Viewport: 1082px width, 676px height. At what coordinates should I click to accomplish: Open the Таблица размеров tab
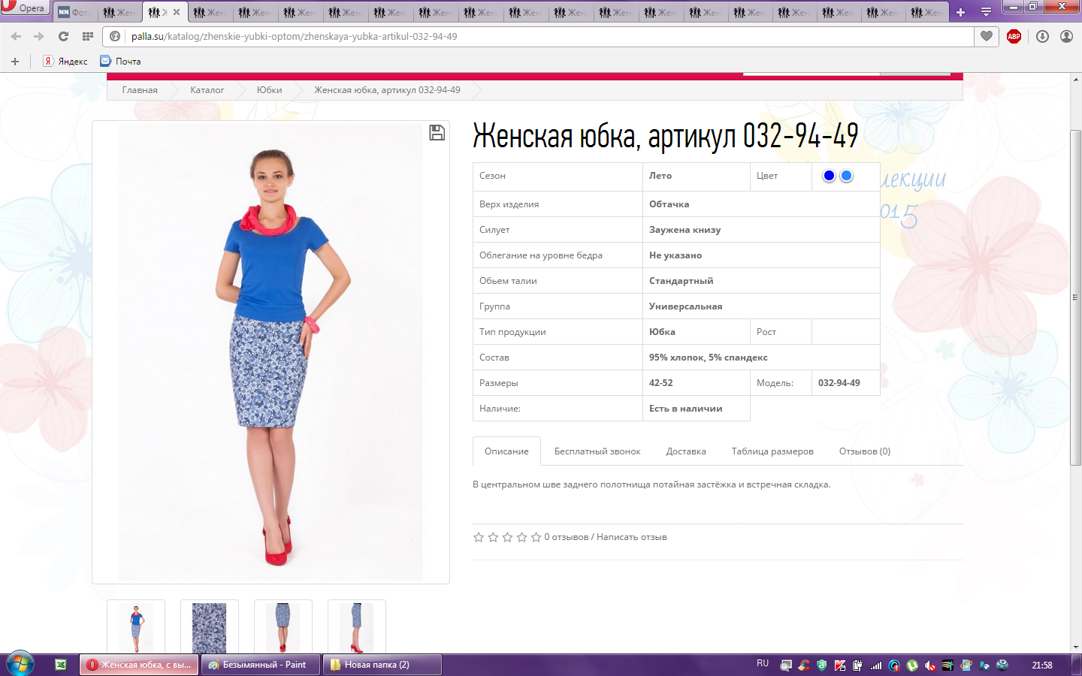point(772,451)
